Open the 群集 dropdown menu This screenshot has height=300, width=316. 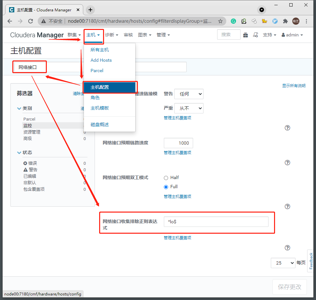tap(74, 35)
